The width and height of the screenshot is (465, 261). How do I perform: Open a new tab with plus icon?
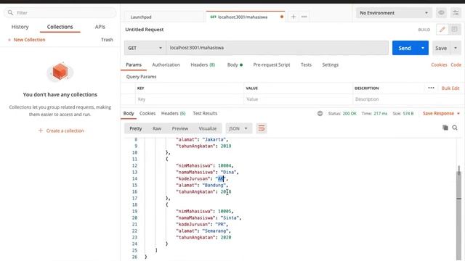(294, 17)
